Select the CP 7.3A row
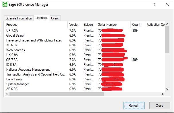The image size is (174, 113). (85, 60)
